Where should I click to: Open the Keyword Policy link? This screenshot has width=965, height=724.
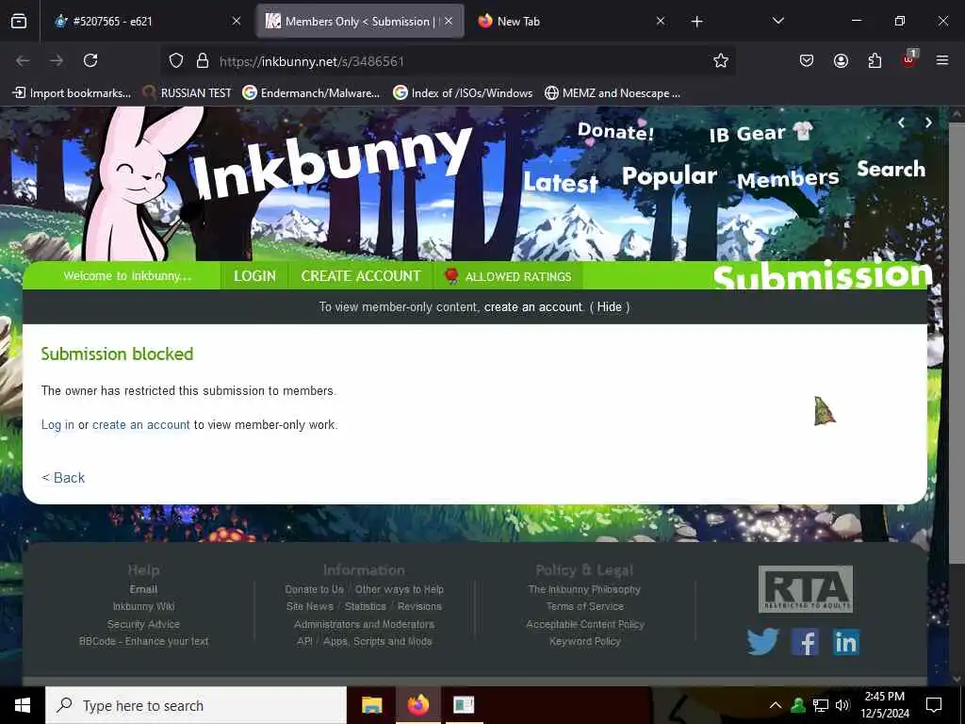point(584,641)
